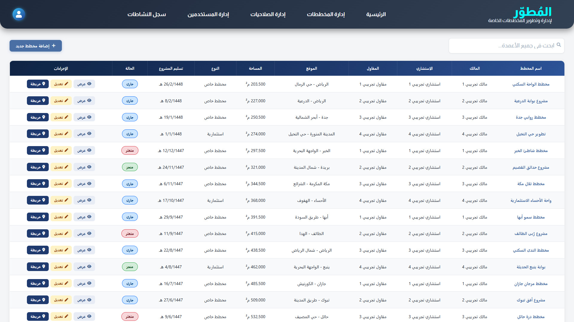This screenshot has height=322, width=574.
Task: Click date 26/2/1448 هـ cell
Action: (171, 84)
